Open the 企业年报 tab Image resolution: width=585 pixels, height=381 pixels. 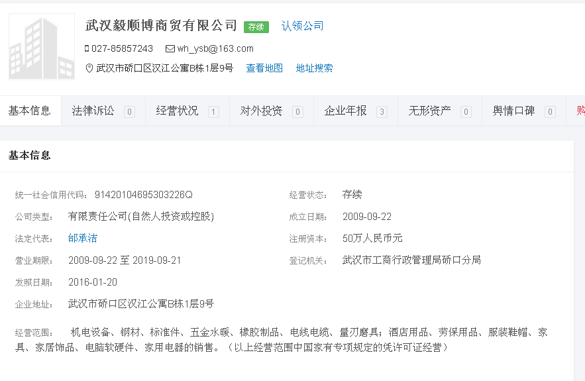pyautogui.click(x=346, y=111)
